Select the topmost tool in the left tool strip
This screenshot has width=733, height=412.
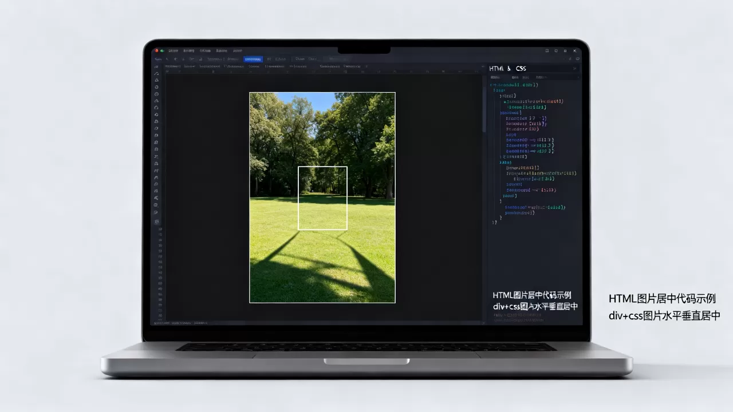click(156, 66)
